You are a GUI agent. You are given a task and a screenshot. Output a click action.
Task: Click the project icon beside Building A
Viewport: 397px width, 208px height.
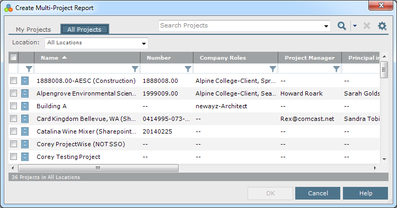[25, 106]
